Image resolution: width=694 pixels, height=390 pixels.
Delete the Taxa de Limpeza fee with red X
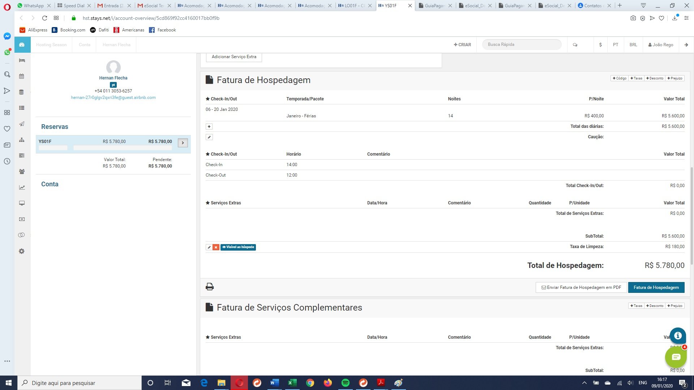pyautogui.click(x=216, y=247)
